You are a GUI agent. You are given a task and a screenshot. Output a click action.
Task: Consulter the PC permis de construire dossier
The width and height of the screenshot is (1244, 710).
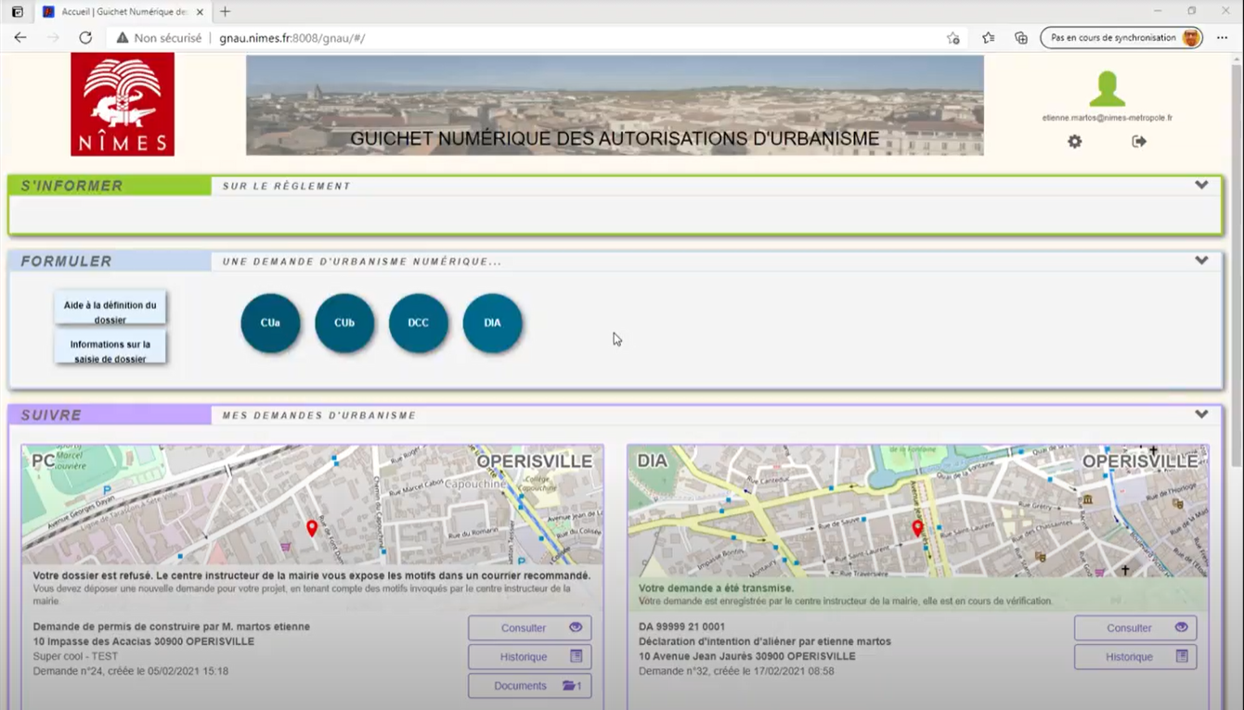point(529,628)
